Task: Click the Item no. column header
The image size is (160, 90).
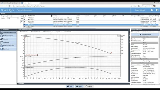Action: pos(145,16)
